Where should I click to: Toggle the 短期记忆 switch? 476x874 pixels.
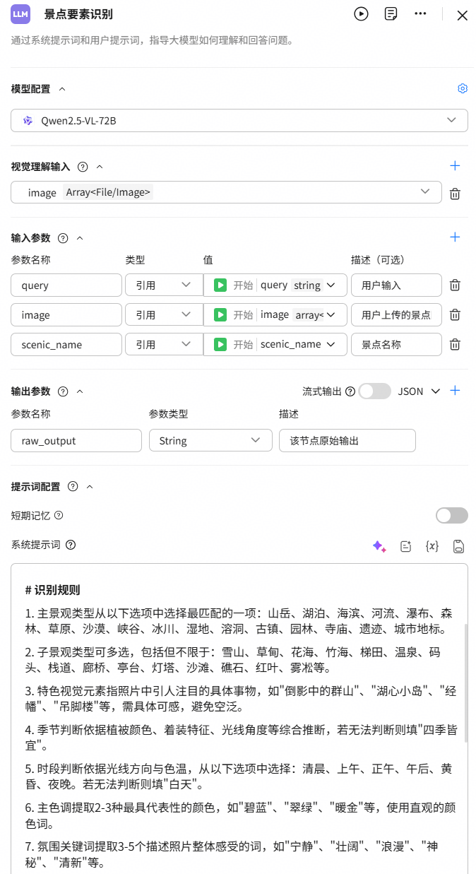click(x=452, y=516)
